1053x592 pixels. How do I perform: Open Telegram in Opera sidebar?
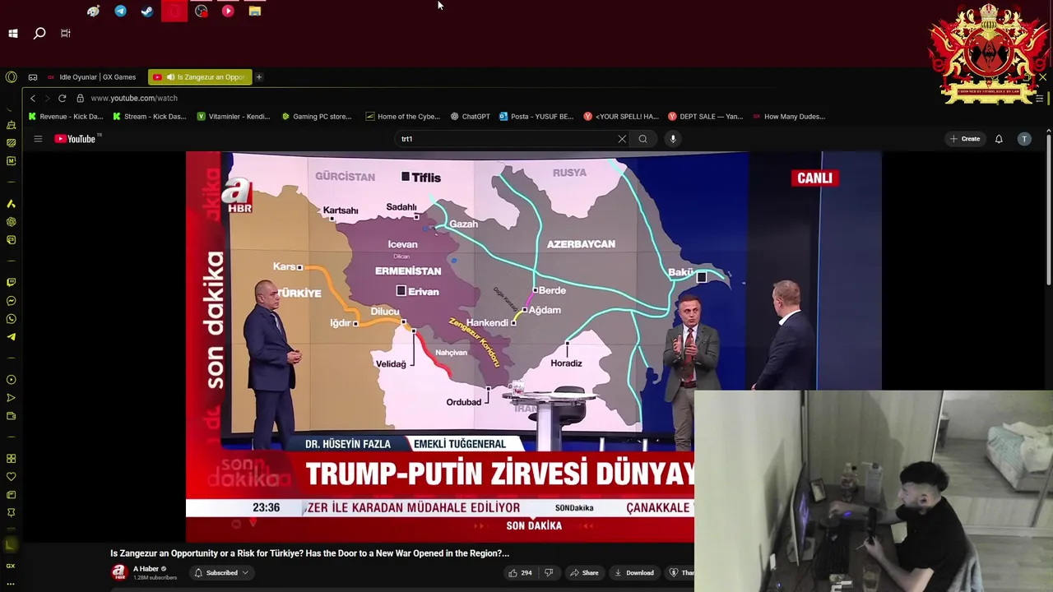point(11,337)
